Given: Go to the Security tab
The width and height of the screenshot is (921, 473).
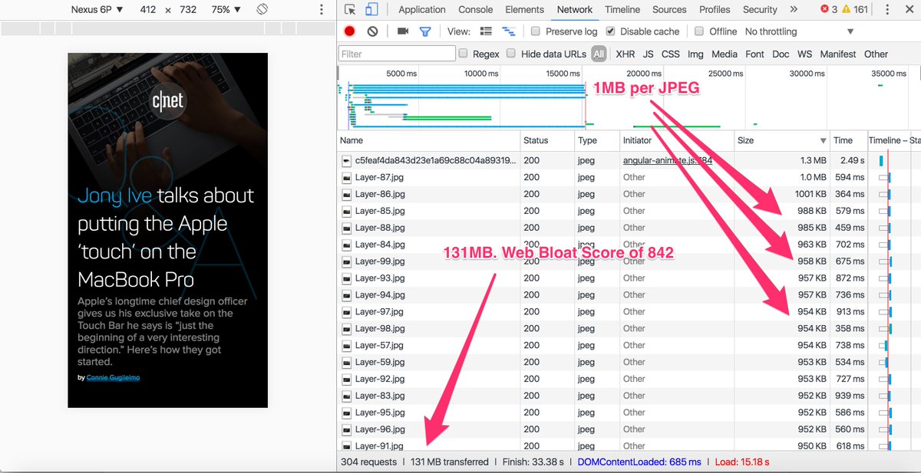Looking at the screenshot, I should pos(760,9).
